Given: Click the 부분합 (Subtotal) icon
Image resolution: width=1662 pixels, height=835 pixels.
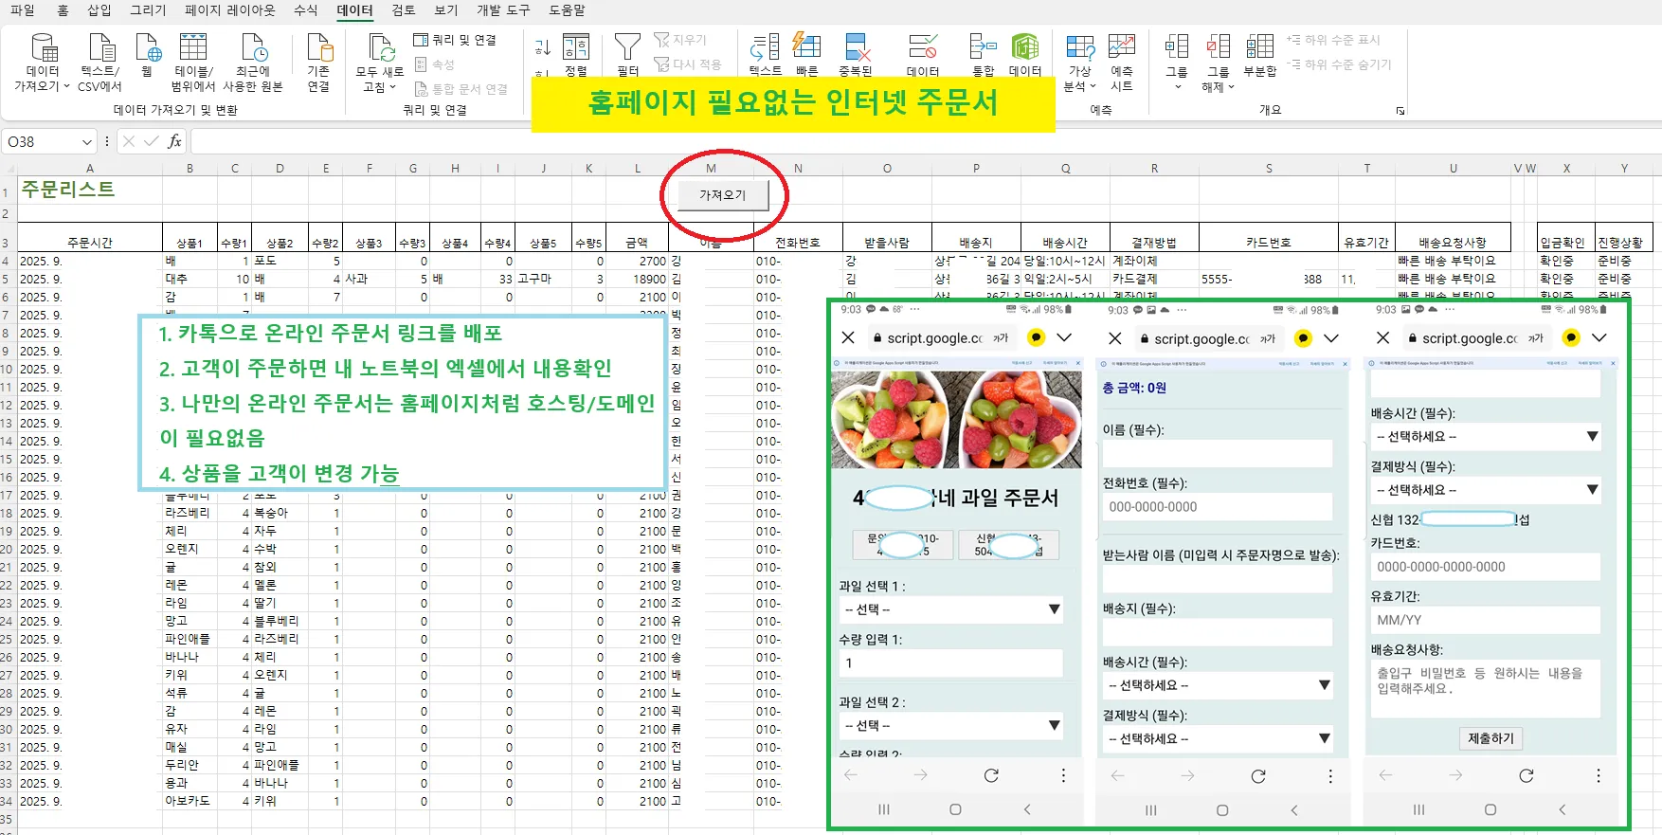Looking at the screenshot, I should [1260, 48].
